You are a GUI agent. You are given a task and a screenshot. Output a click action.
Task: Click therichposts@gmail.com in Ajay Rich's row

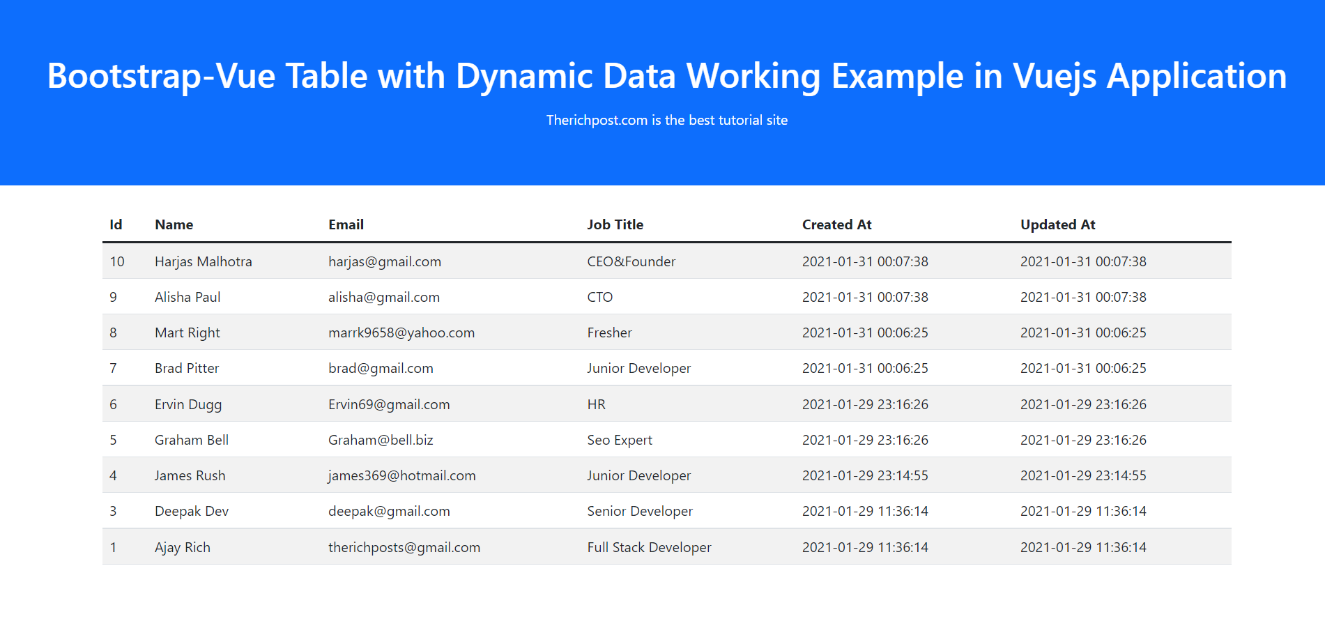pyautogui.click(x=404, y=547)
